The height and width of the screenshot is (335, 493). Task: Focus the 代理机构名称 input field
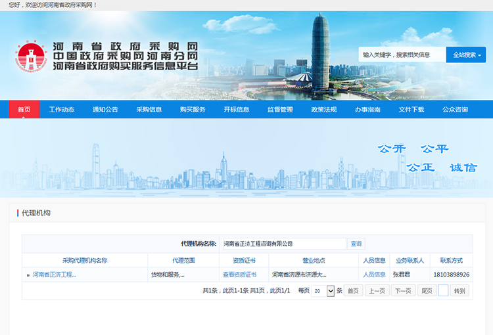[283, 244]
